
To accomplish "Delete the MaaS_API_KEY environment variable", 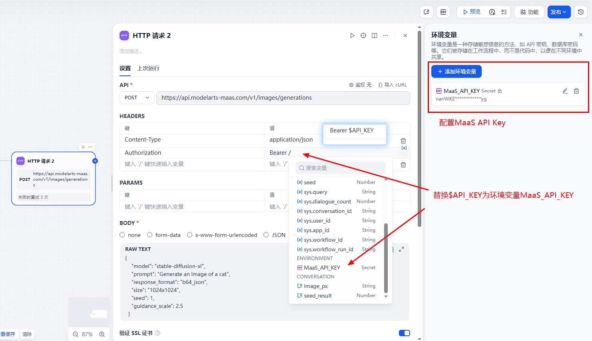I will tap(576, 91).
